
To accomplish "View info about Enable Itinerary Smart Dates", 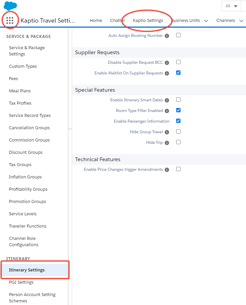I will point(167,100).
